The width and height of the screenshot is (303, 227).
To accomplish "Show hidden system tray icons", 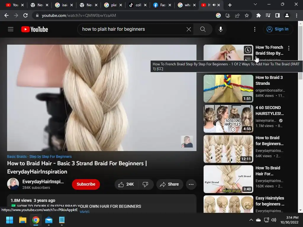I will point(251,220).
